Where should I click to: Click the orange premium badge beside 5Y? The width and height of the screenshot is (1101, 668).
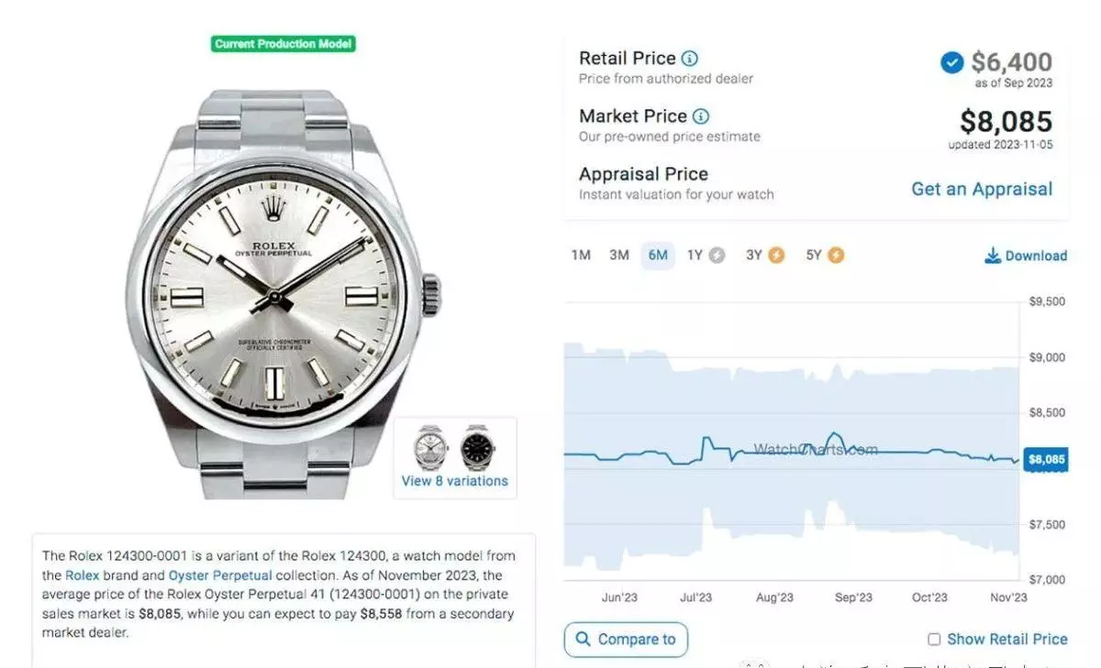click(x=835, y=256)
